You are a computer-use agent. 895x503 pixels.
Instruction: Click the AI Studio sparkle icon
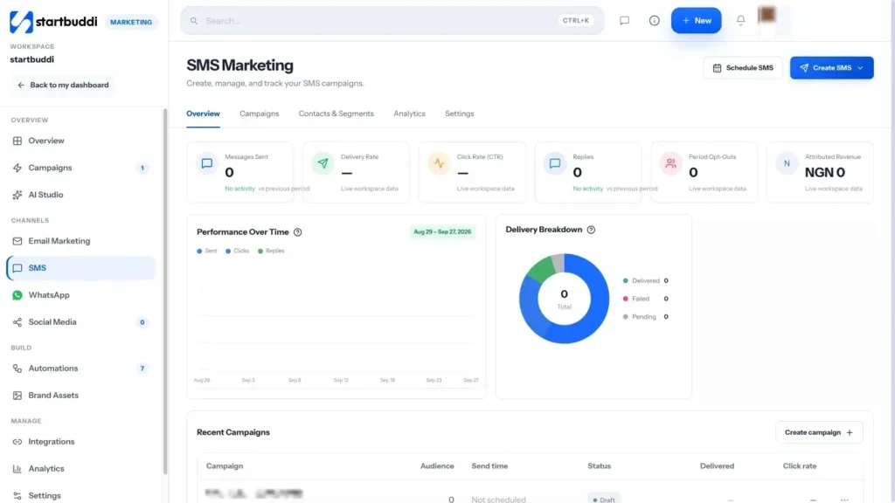click(17, 195)
